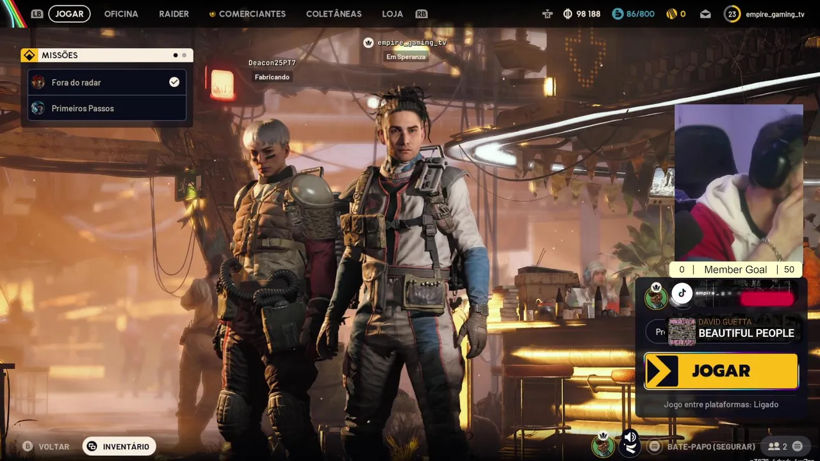Click the menu icon beside party count

pos(797,446)
